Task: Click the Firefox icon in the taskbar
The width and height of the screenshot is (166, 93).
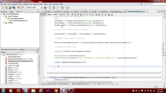Action: (x=18, y=91)
